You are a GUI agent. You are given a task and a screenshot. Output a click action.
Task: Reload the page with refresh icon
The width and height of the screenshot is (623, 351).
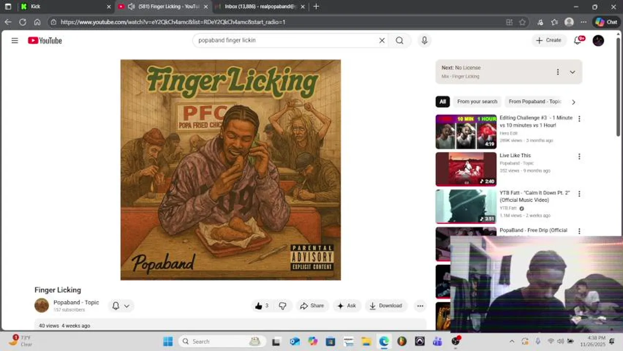click(22, 22)
